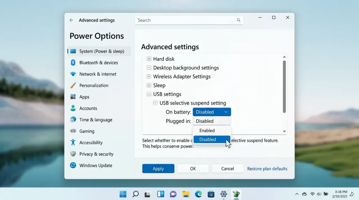Open taskbar Search

[136, 194]
